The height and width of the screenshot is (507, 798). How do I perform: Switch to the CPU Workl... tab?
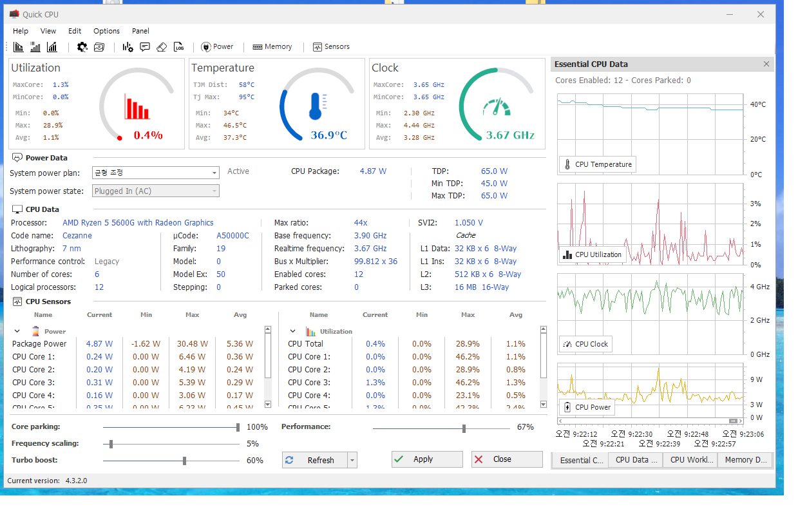tap(691, 460)
